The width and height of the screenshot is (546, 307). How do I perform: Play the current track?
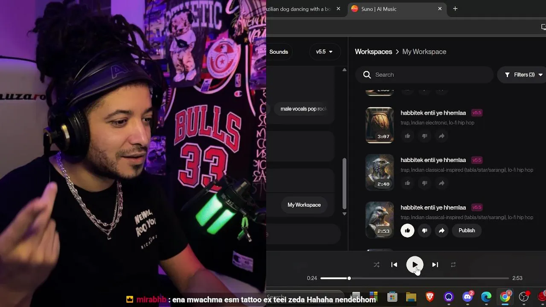[x=415, y=265]
